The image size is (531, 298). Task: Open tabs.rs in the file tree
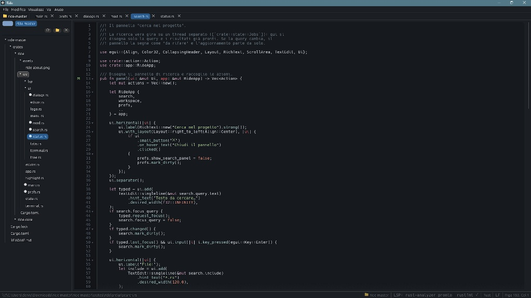[36, 144]
